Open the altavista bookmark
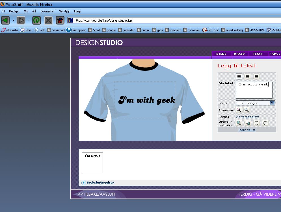Viewport: 281px width, 212px height. tap(10, 30)
